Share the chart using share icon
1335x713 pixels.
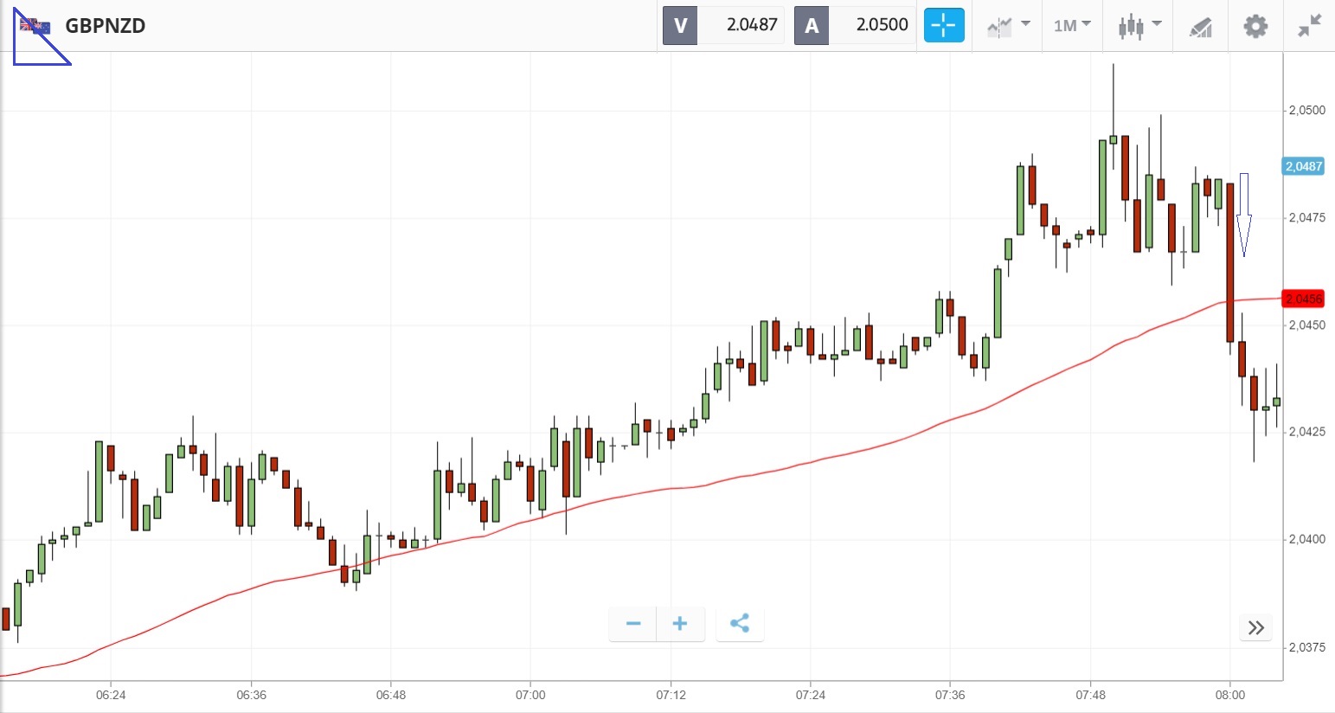coord(740,623)
